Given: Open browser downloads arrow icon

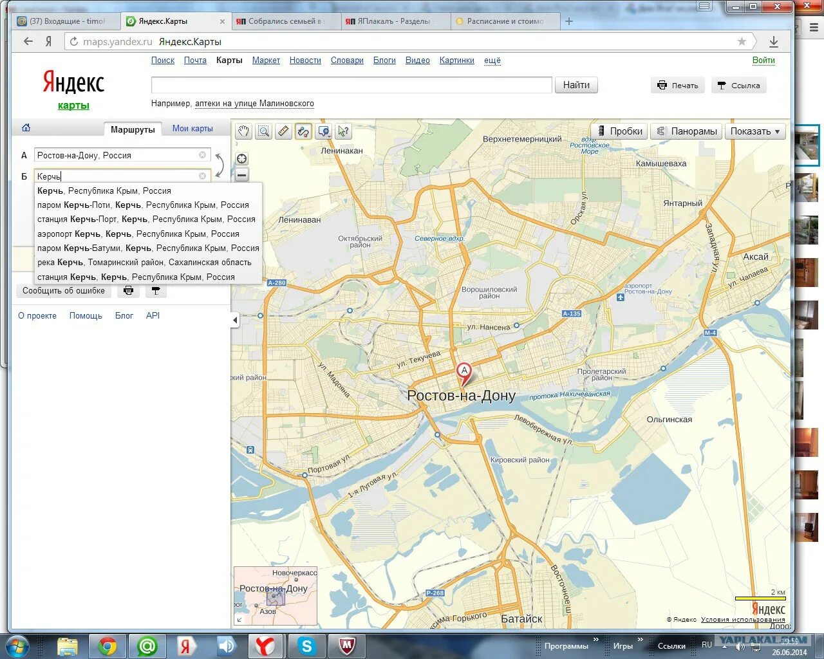Looking at the screenshot, I should point(774,41).
